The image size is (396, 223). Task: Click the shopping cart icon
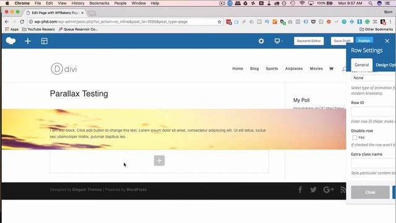332,69
